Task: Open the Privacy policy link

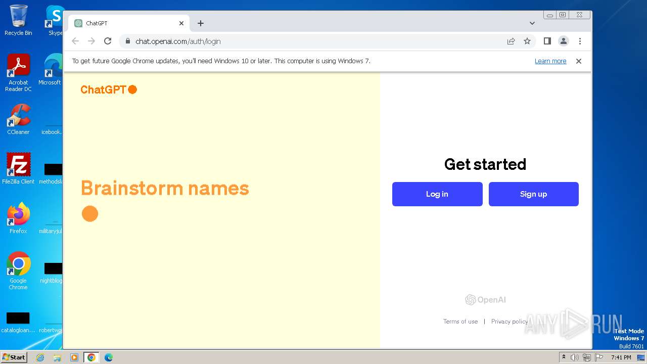Action: tap(510, 322)
